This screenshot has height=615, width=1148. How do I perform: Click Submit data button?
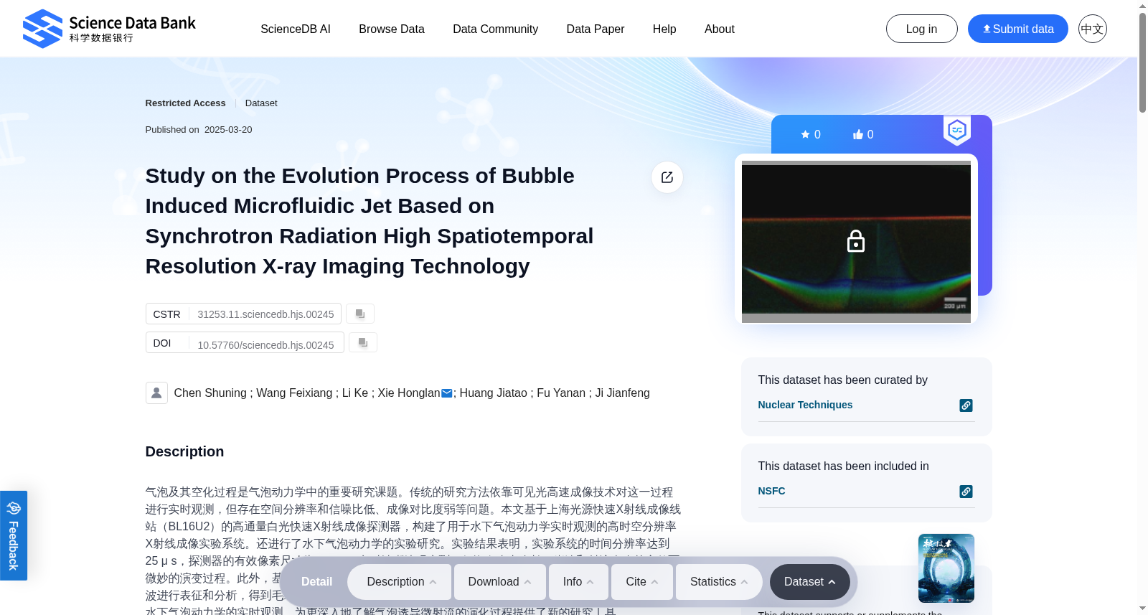coord(1017,29)
